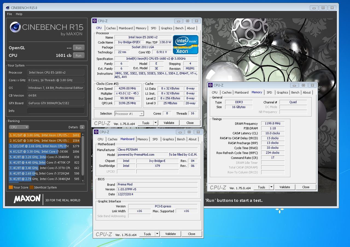Image resolution: width=350 pixels, height=247 pixels.
Task: Open the Processor #1 selection dropdown
Action: click(x=129, y=114)
